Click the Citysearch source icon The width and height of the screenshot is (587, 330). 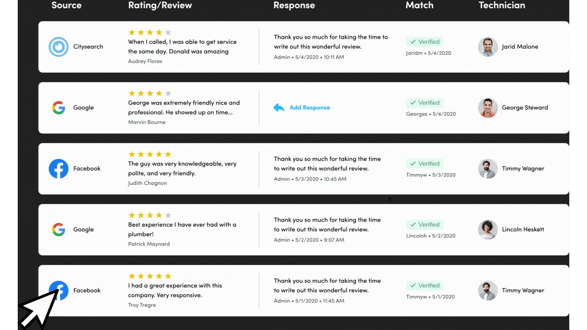58,46
